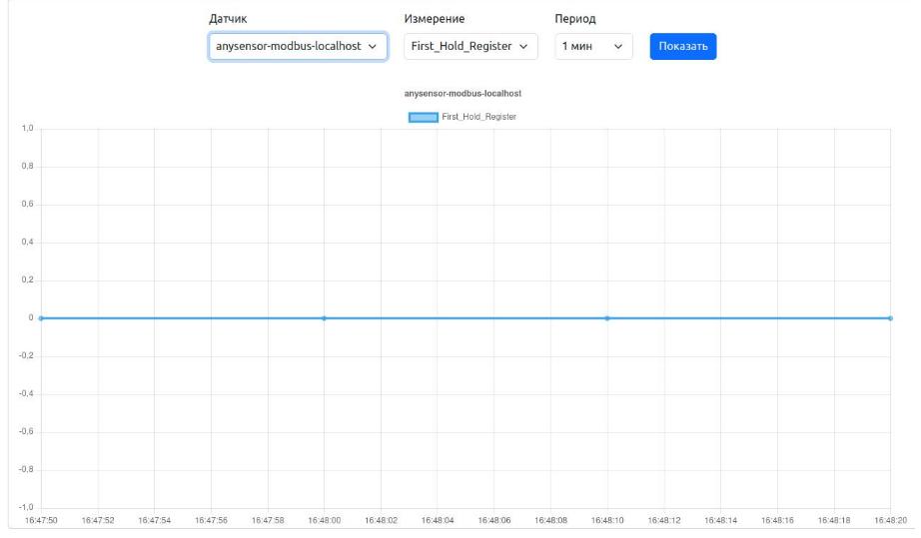Viewport: 921px width, 538px height.
Task: Select the data point at 16:48:00
Action: point(324,318)
